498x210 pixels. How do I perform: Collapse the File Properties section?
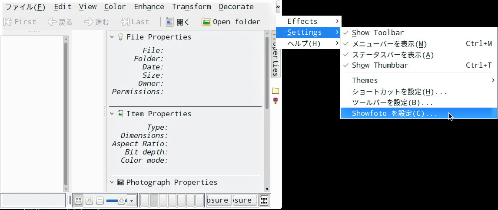pyautogui.click(x=112, y=37)
